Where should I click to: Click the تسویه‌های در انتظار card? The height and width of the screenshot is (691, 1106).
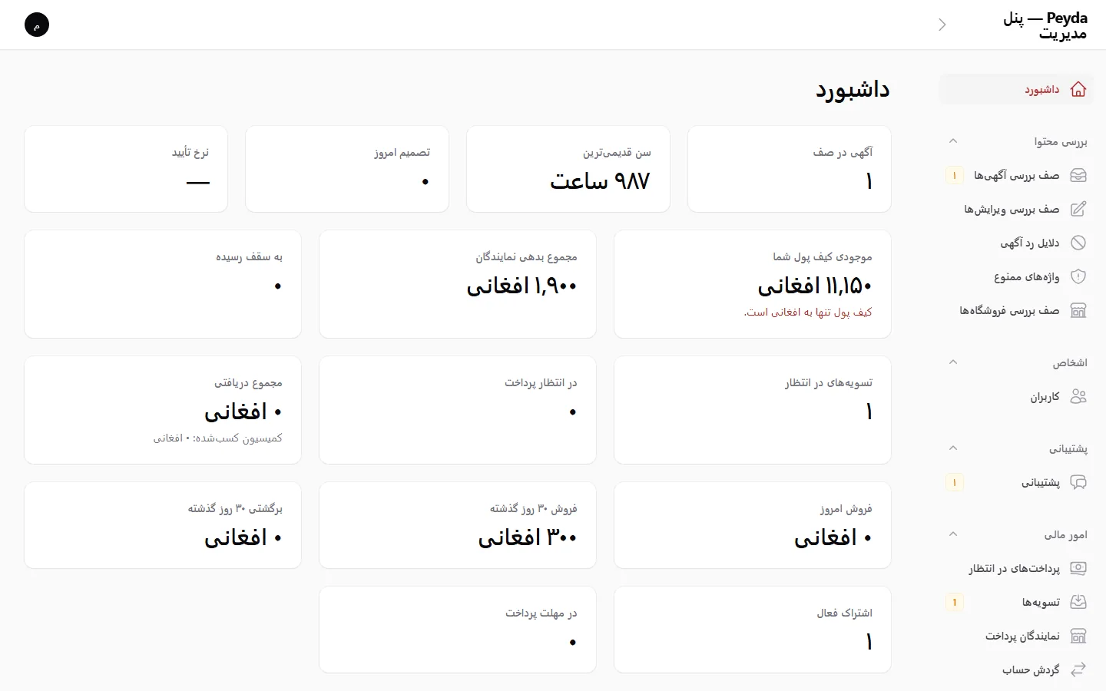tap(753, 410)
